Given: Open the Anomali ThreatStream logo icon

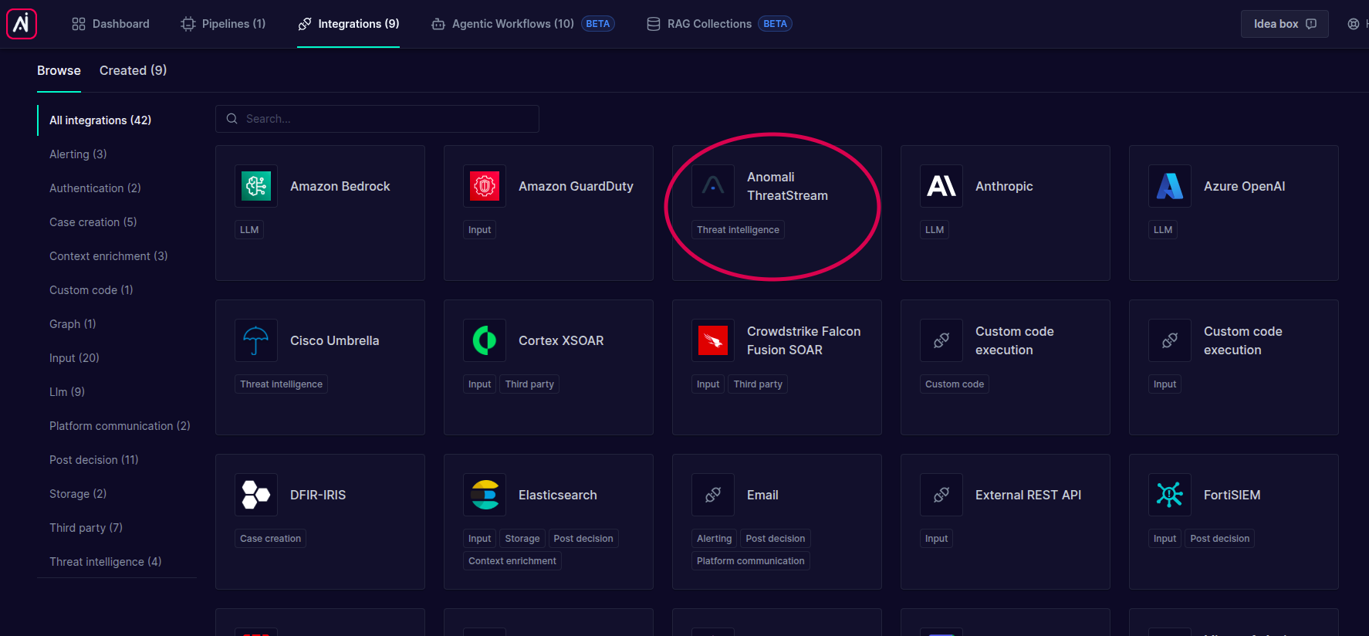Looking at the screenshot, I should [x=713, y=186].
